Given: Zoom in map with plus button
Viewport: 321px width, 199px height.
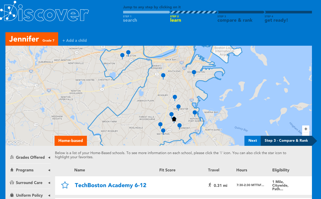Looking at the screenshot, I should [306, 129].
